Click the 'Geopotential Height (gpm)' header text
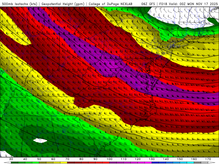The image size is (219, 164). point(63,4)
